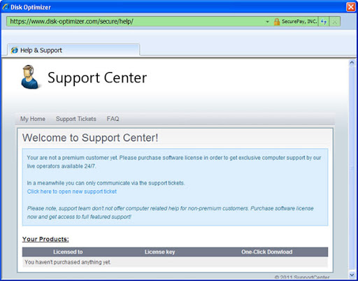This screenshot has height=281, width=358.
Task: Click the refresh arrows icon
Action: point(324,22)
